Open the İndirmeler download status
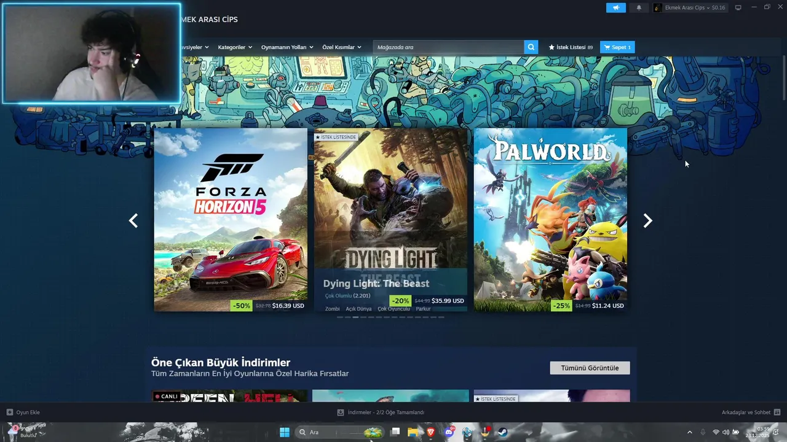The width and height of the screenshot is (787, 442). 381,413
